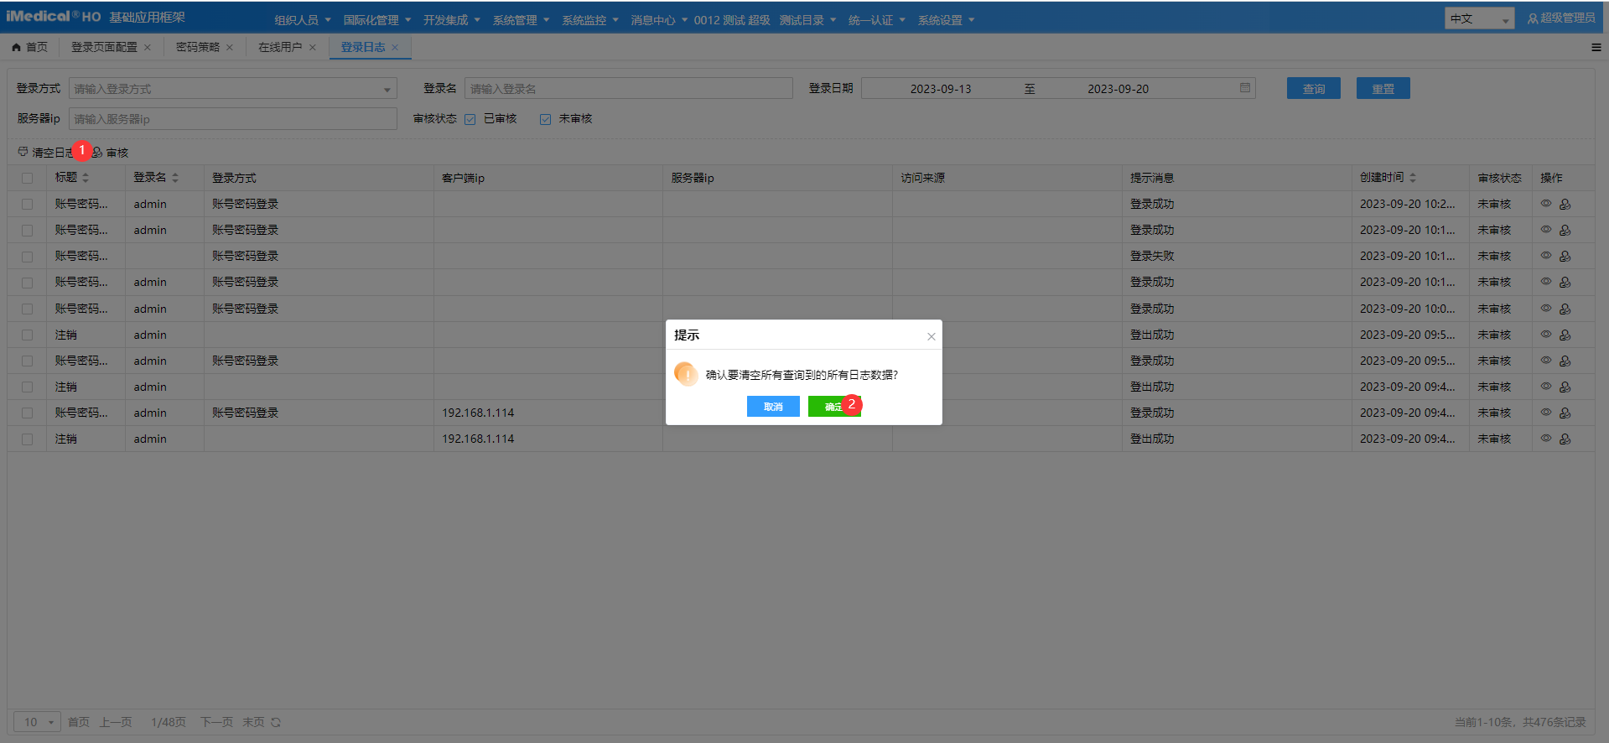1609x743 pixels.
Task: Sort by 创建时间 column sort icon
Action: [x=1412, y=178]
